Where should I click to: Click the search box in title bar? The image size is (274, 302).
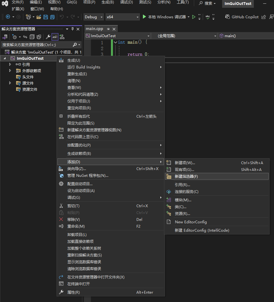(x=207, y=3)
